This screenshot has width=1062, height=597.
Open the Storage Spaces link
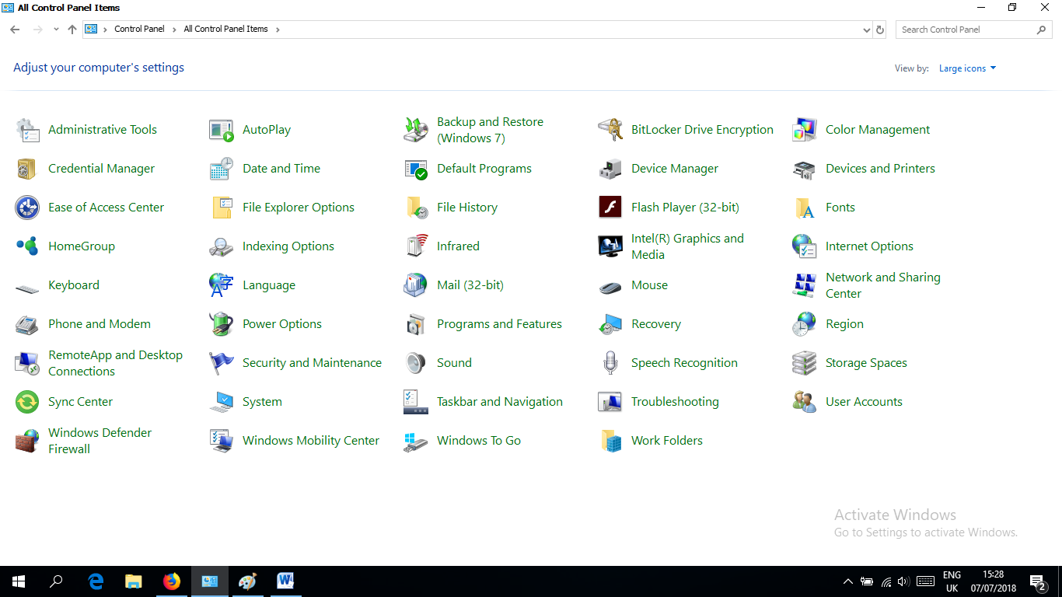866,363
